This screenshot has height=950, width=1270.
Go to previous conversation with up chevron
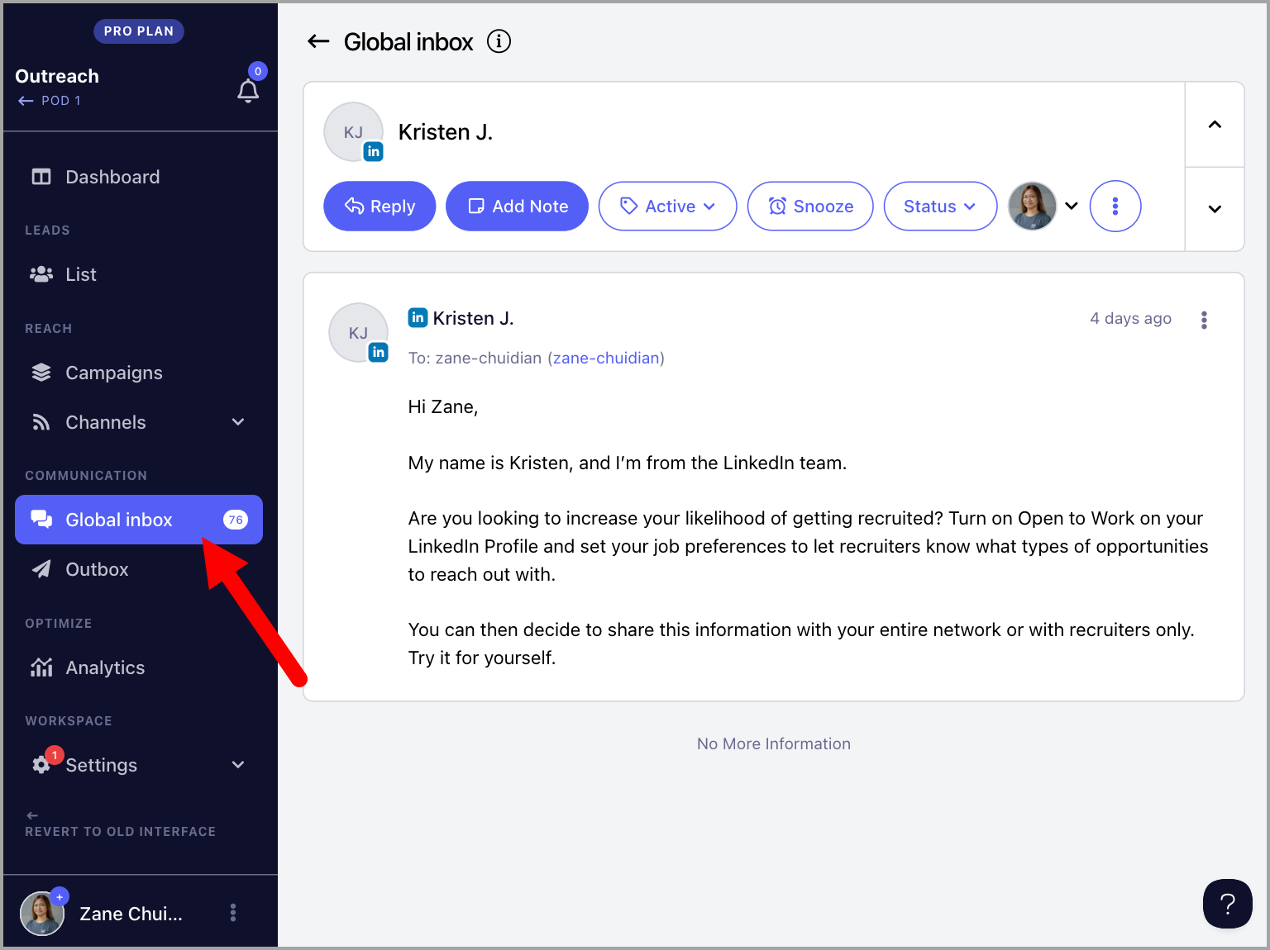pyautogui.click(x=1215, y=125)
